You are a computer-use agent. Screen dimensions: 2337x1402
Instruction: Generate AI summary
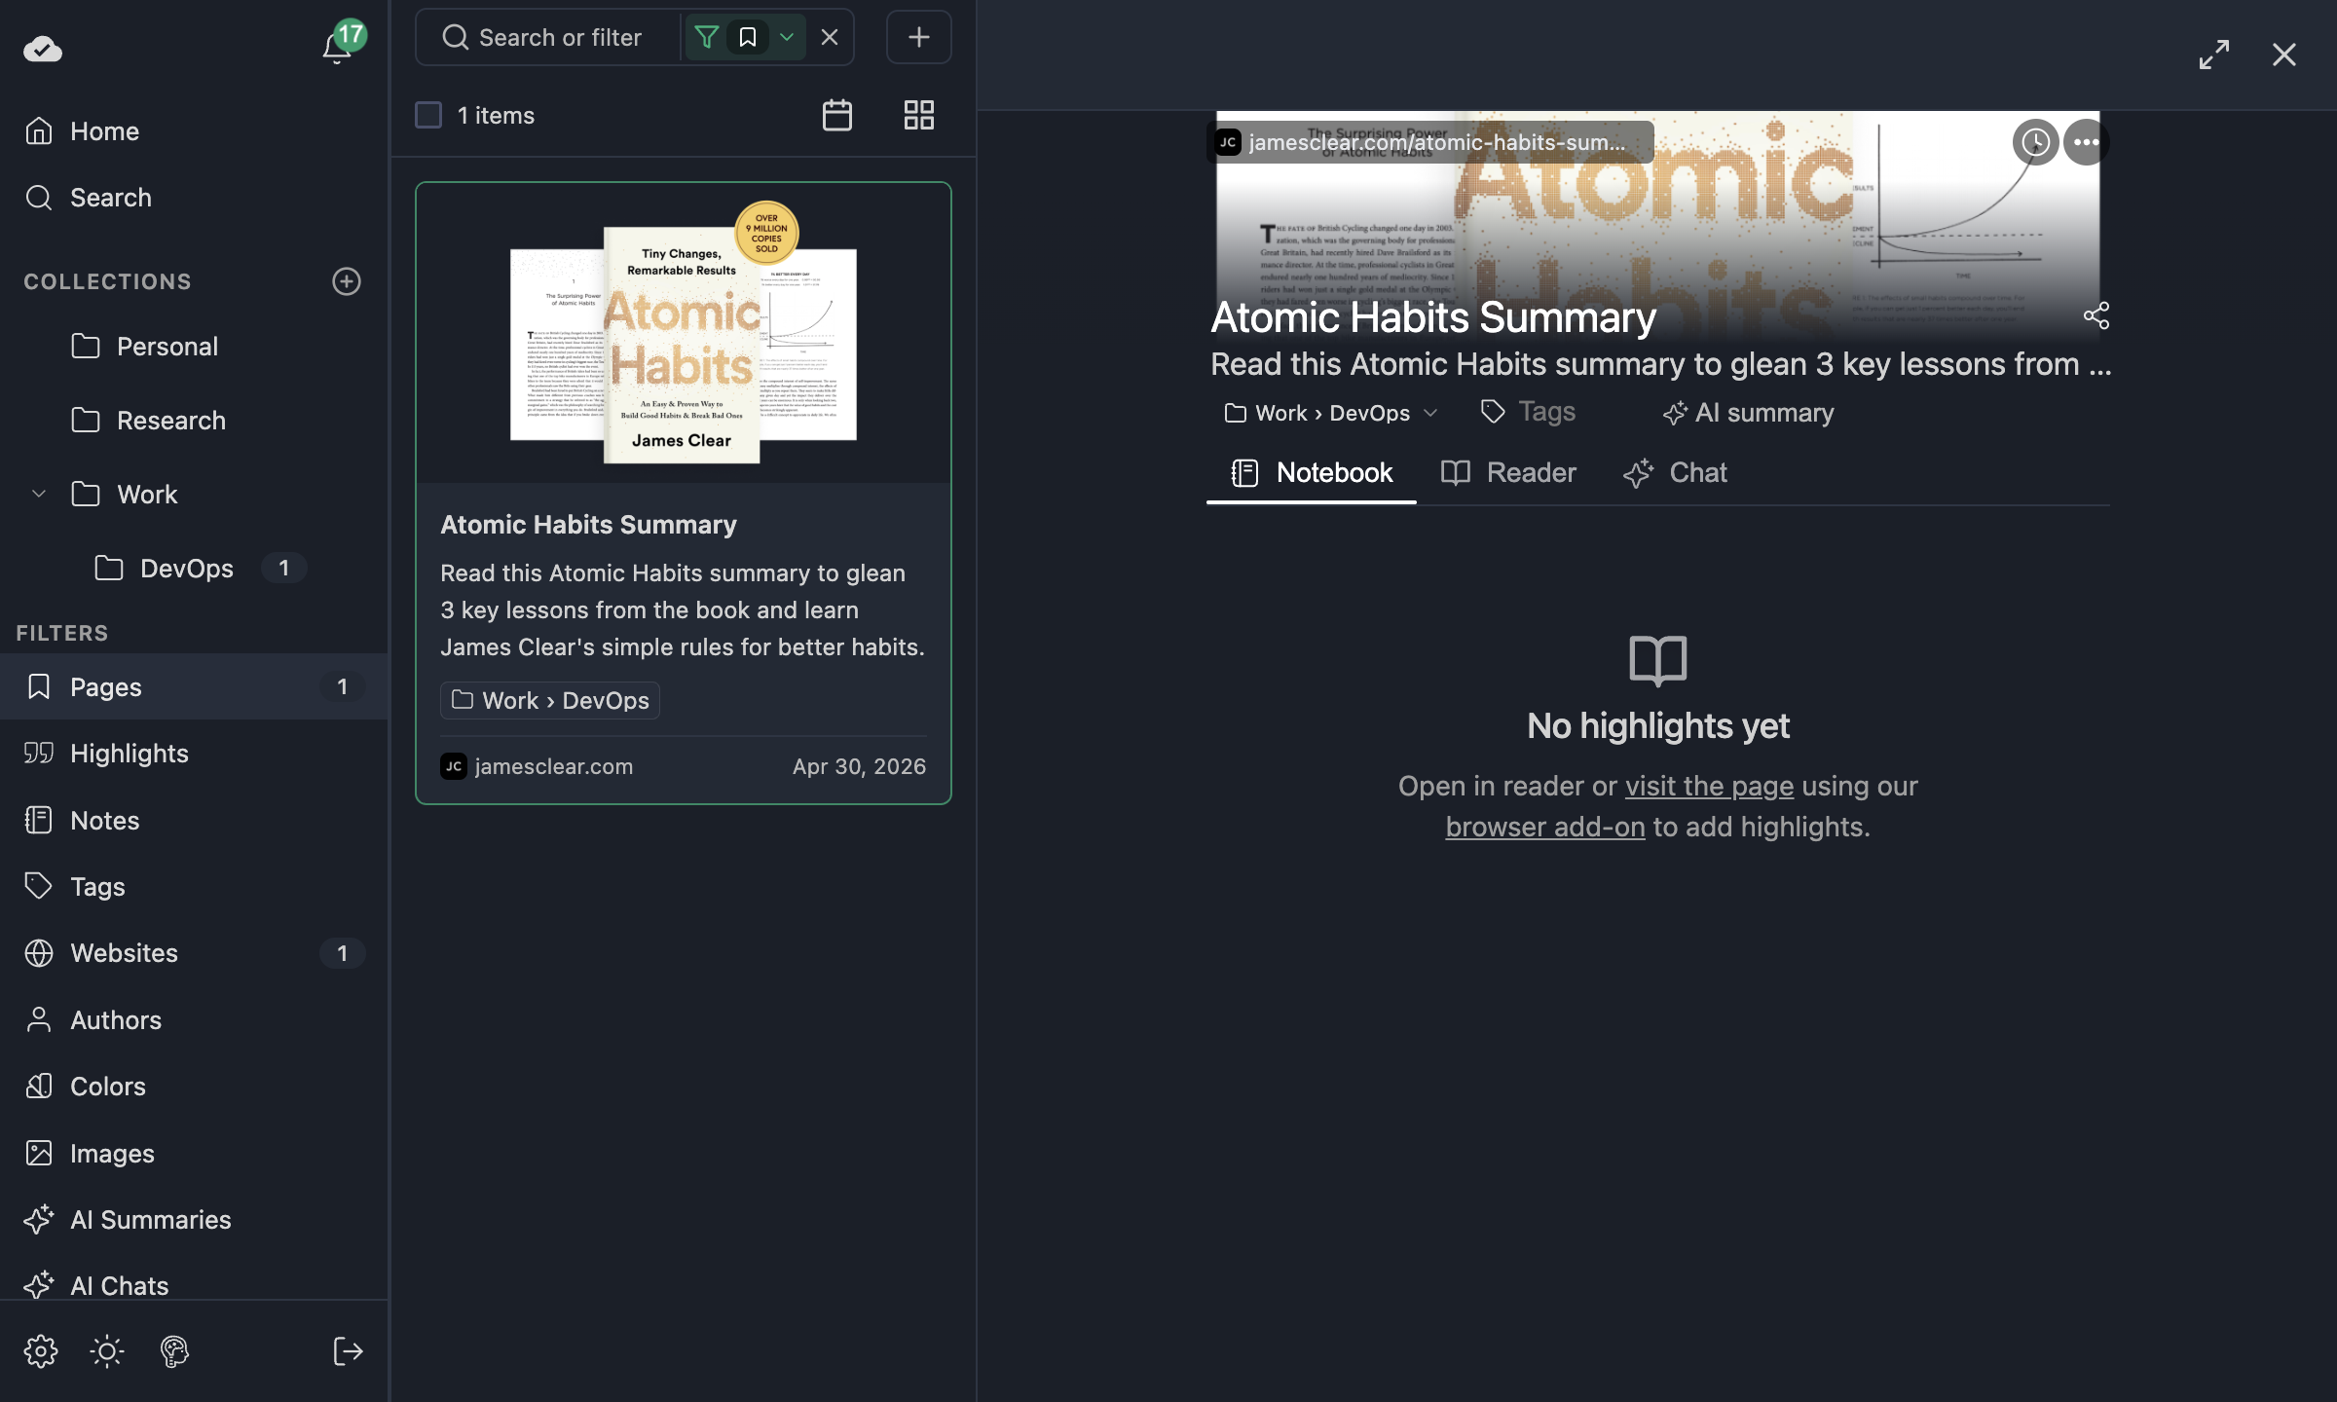(x=1748, y=413)
